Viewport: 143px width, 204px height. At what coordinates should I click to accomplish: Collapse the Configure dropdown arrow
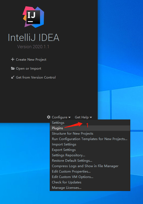coord(69,117)
